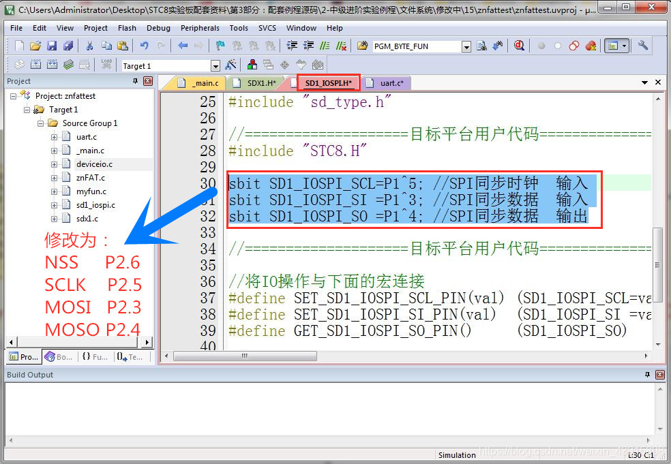The image size is (671, 464).
Task: Open the PGM_BYTE_FUN find combo dropdown
Action: (x=466, y=46)
